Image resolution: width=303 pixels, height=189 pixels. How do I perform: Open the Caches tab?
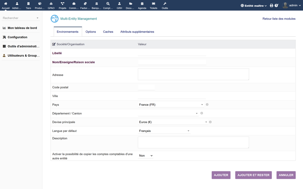tap(108, 32)
